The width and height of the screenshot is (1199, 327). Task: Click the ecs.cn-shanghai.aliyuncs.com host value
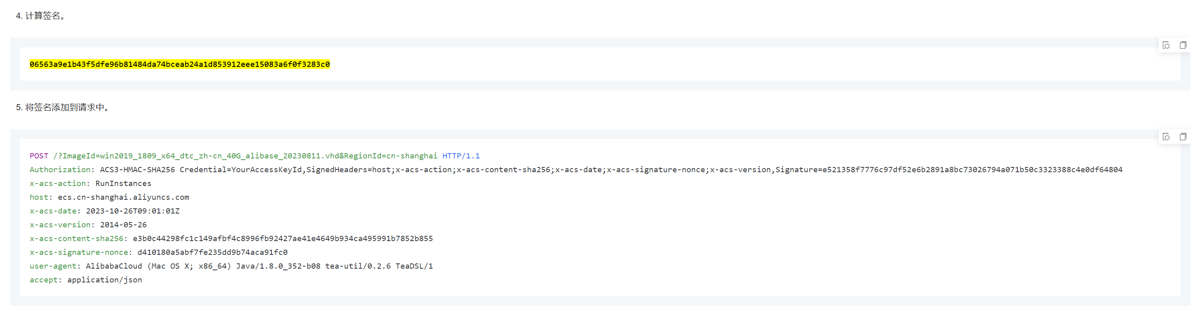pos(124,197)
